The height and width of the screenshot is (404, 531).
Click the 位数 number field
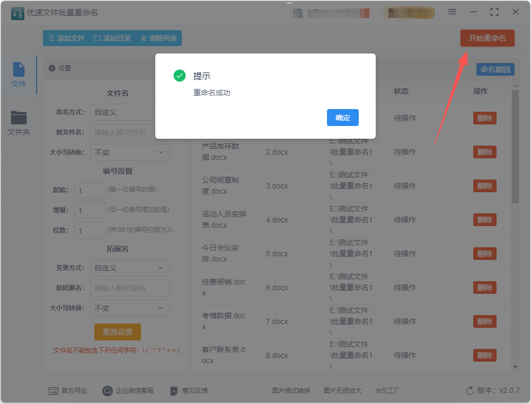(90, 230)
